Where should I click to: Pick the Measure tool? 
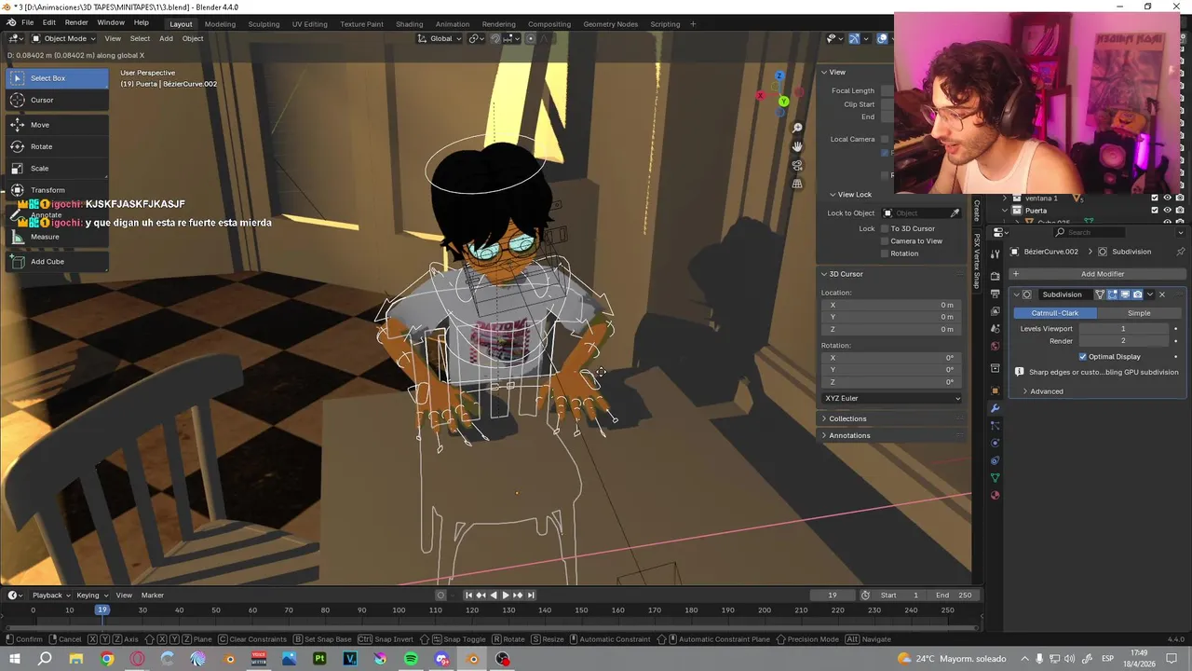[x=57, y=237]
